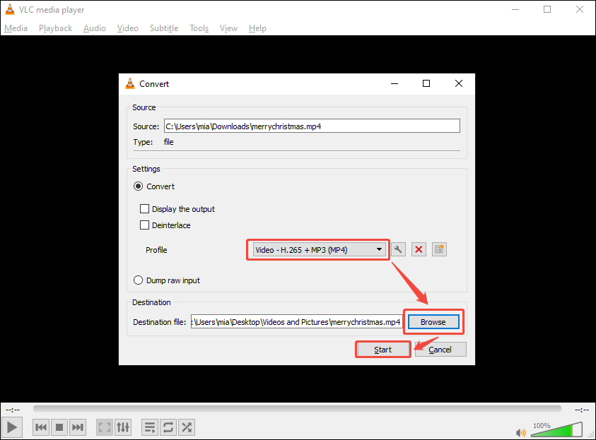Screen dimensions: 596x440
Task: Click the VLC cone icon in Convert dialog
Action: tap(130, 83)
